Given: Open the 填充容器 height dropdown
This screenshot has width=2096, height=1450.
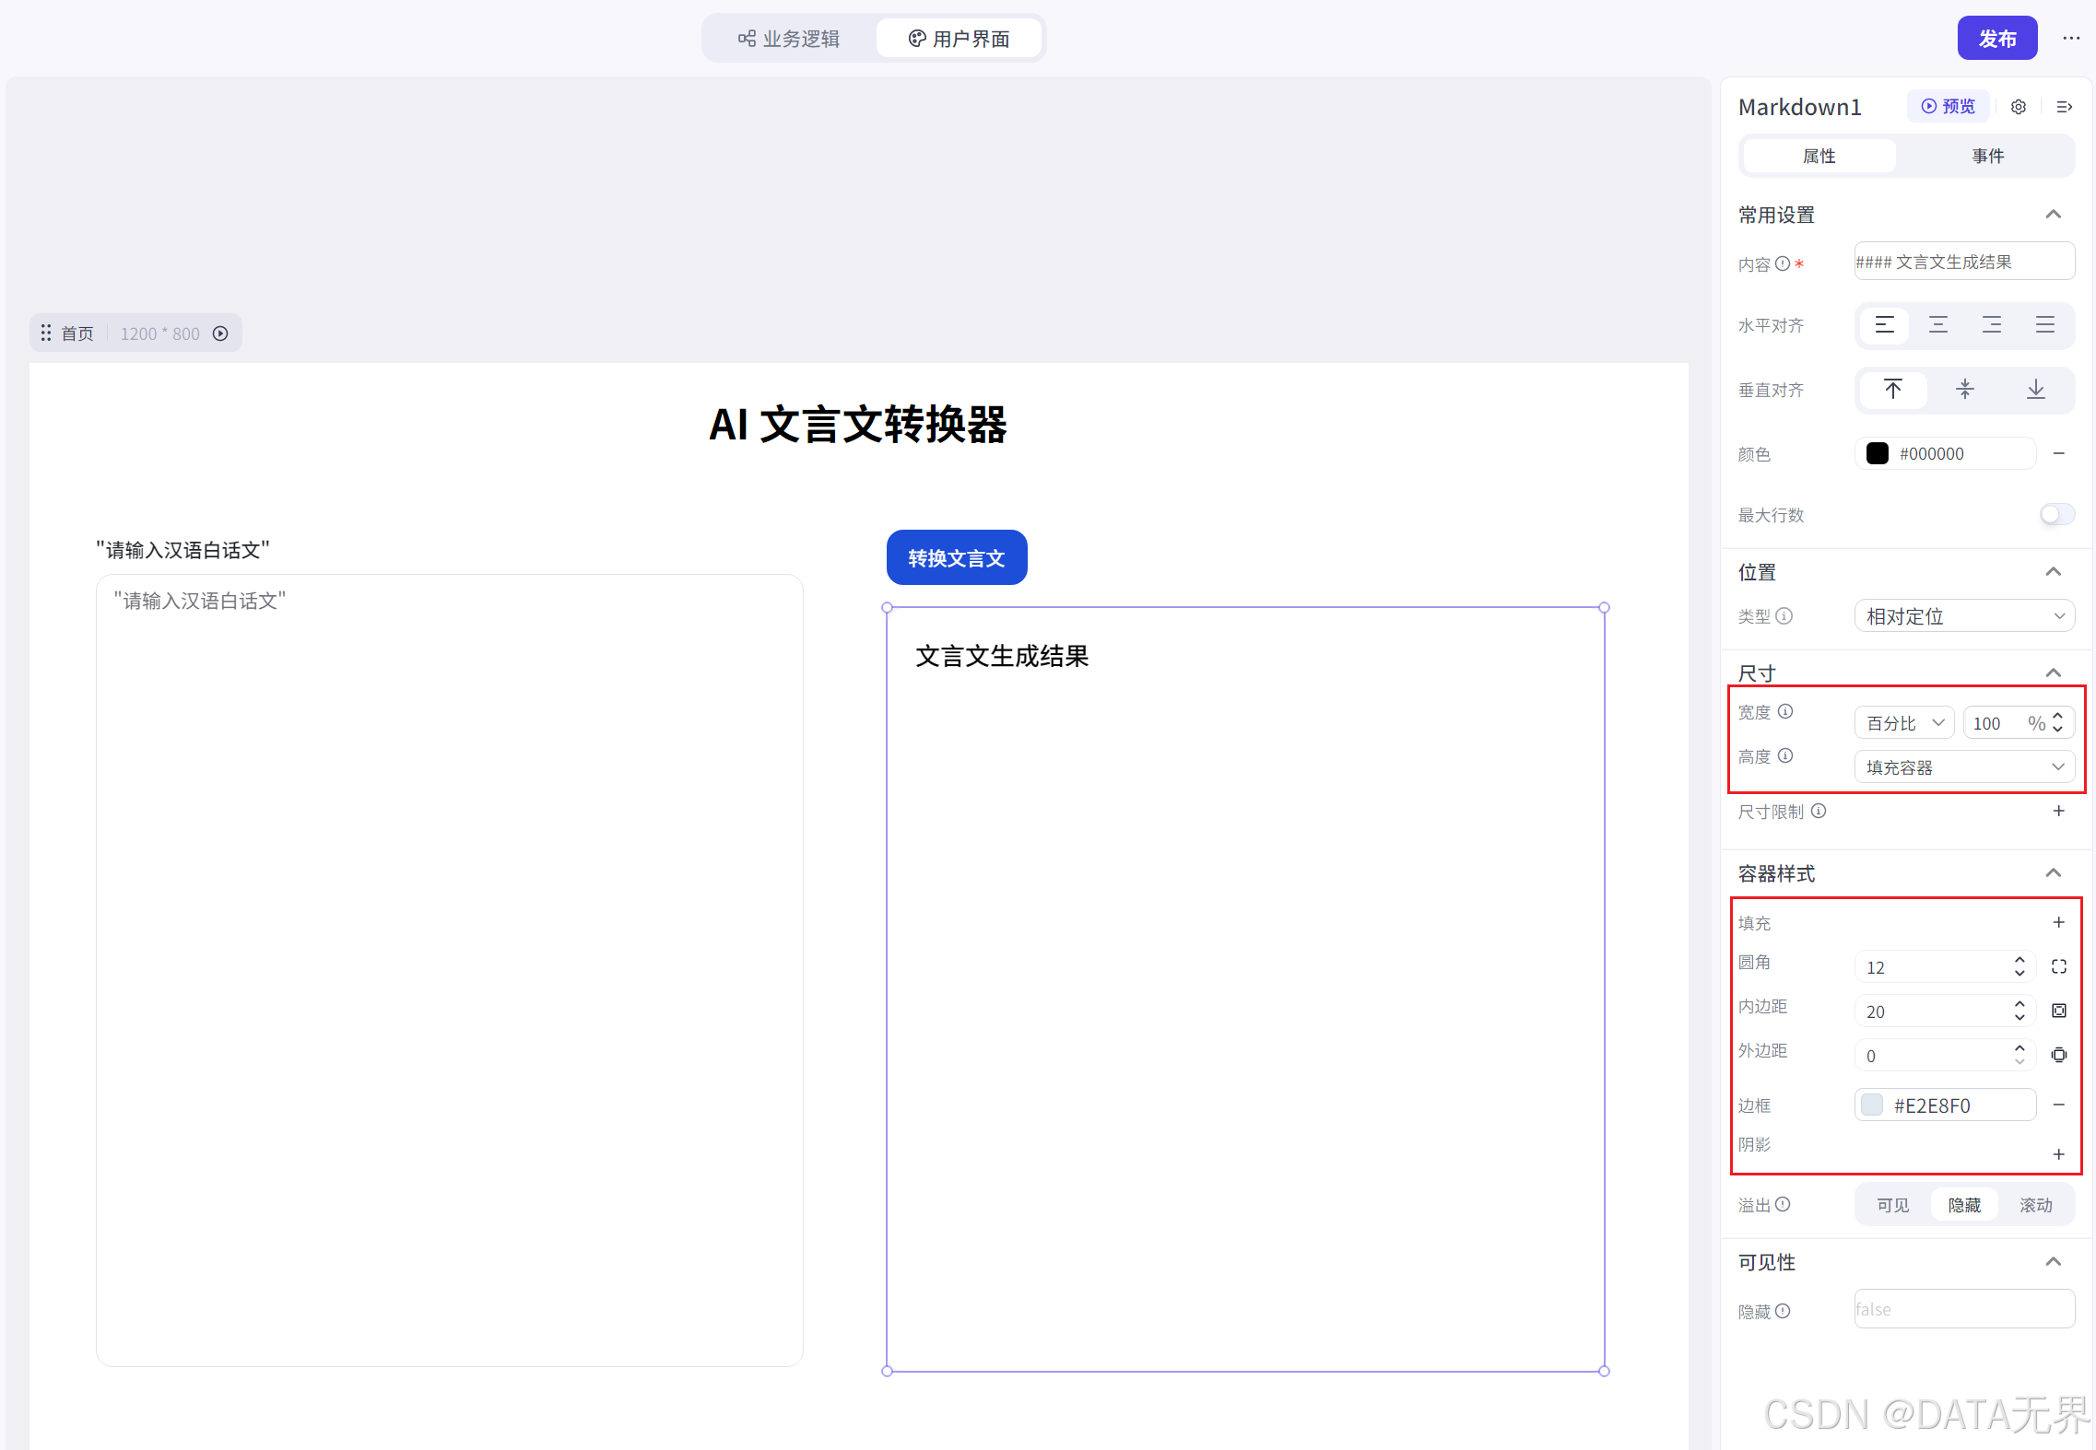Looking at the screenshot, I should coord(1964,767).
